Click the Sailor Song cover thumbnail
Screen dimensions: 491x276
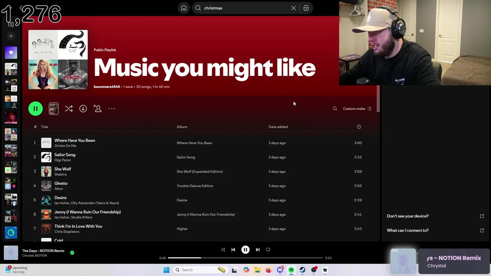[x=46, y=157]
